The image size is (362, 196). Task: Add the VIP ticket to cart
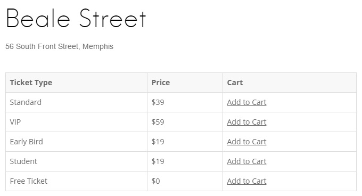pos(246,122)
